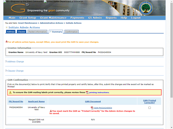
Task: Follow Grant Maintenance breadcrumb link
Action: pos(28,23)
